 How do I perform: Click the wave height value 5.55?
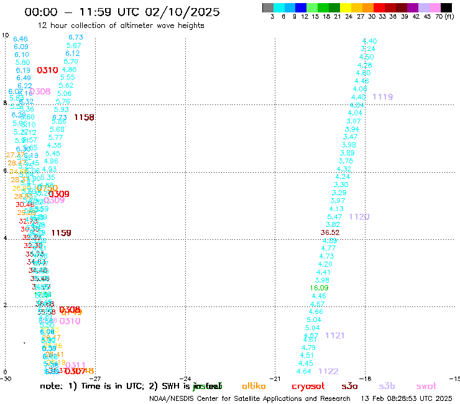[x=68, y=78]
